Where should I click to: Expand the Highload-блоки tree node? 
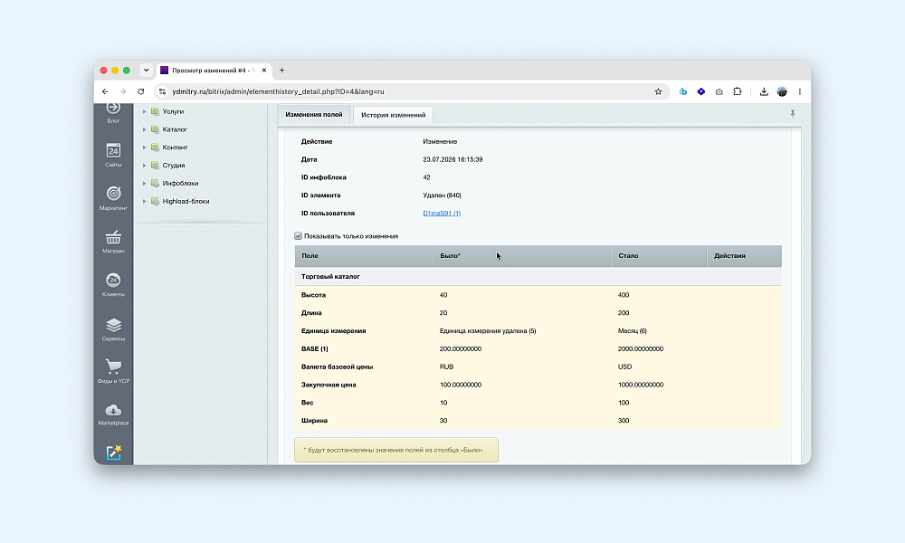click(x=144, y=201)
